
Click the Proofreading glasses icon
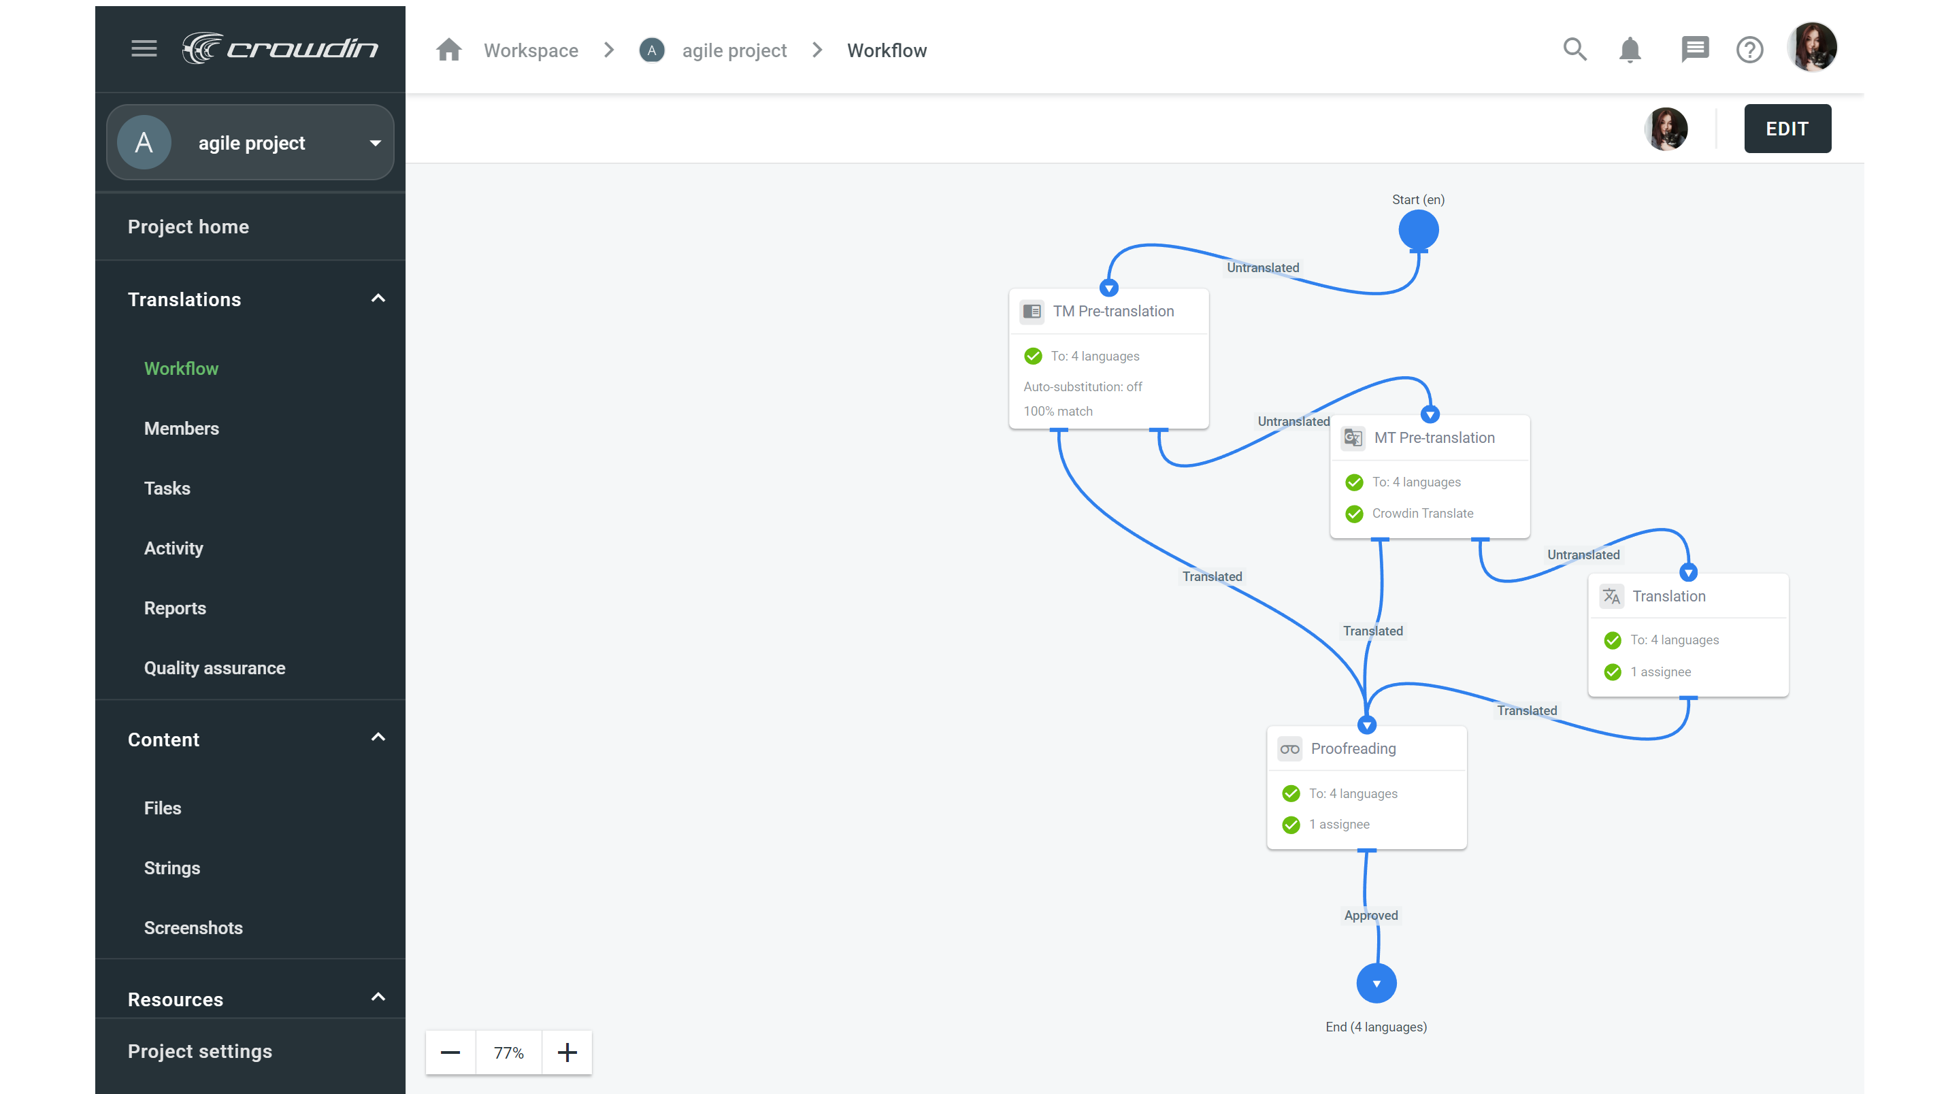click(1289, 748)
